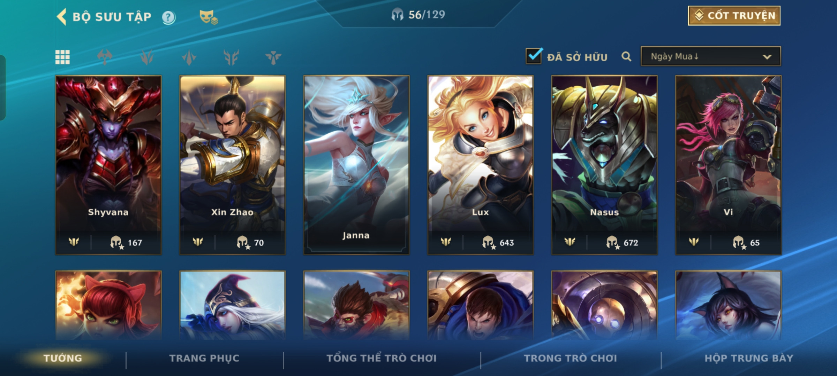Filter champions by support role icon
The width and height of the screenshot is (837, 376).
[x=273, y=57]
